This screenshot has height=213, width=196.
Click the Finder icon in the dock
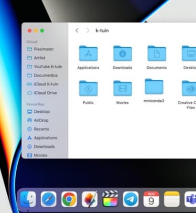coord(28,199)
